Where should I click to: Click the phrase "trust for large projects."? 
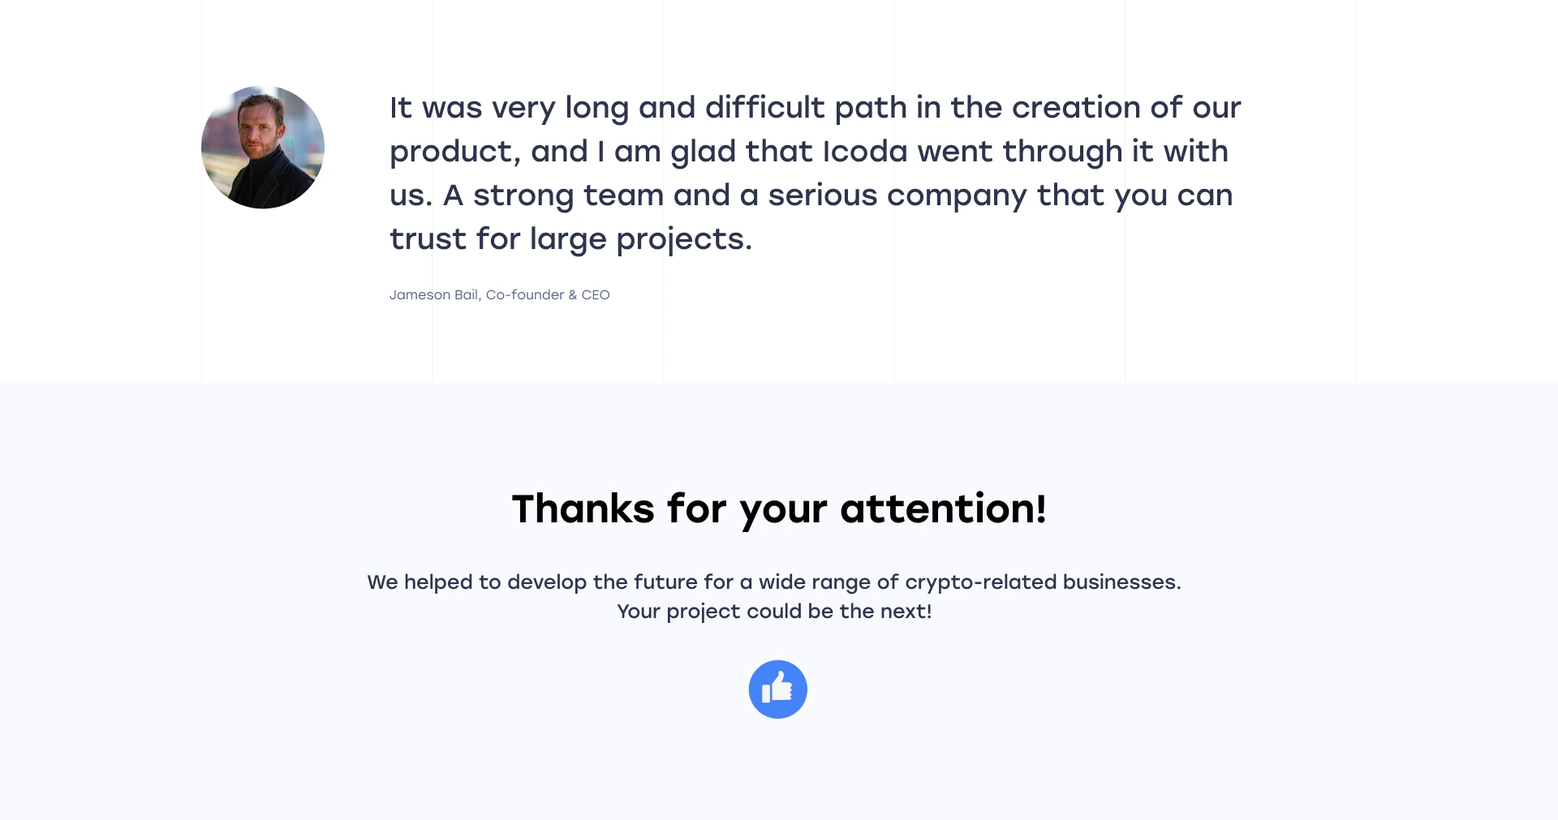[x=570, y=239]
